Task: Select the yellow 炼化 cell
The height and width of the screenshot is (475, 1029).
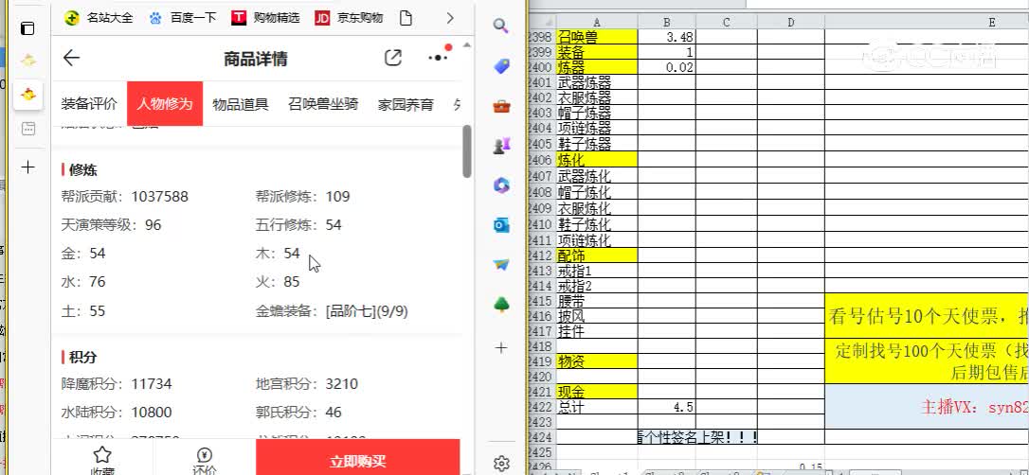Action: tap(597, 159)
